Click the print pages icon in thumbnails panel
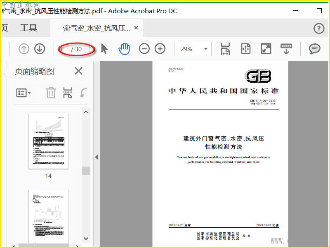The image size is (330, 248). tap(68, 93)
